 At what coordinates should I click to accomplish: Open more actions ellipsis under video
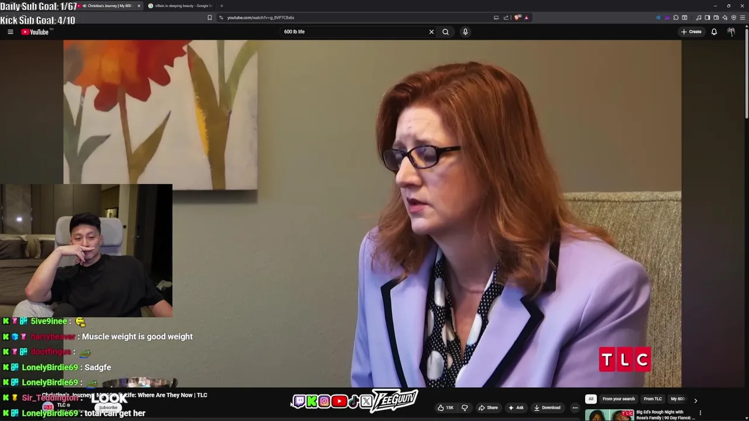[575, 408]
